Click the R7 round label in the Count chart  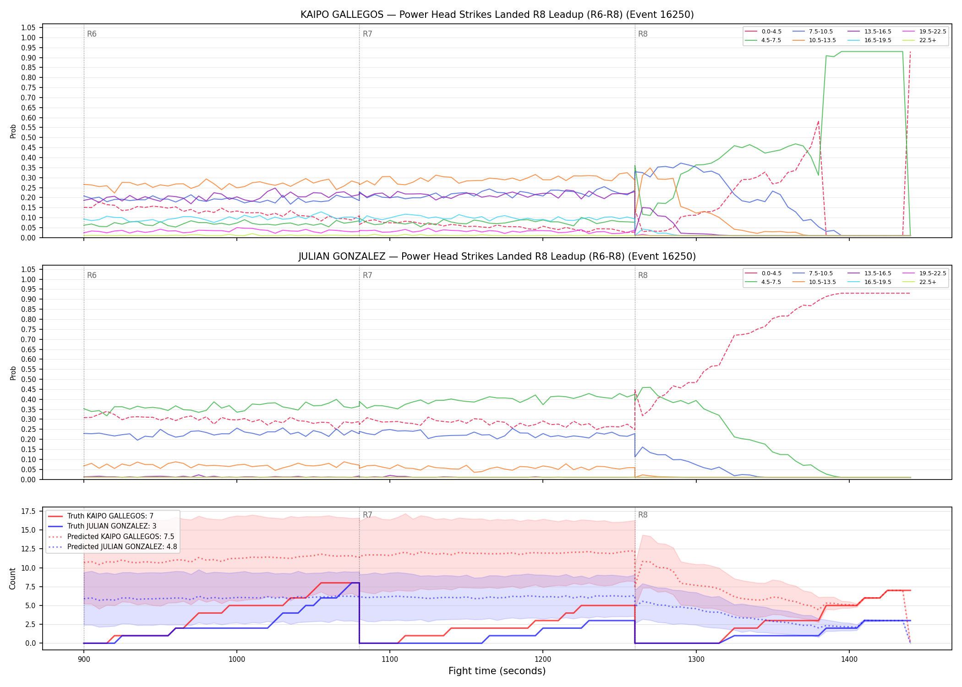click(367, 515)
